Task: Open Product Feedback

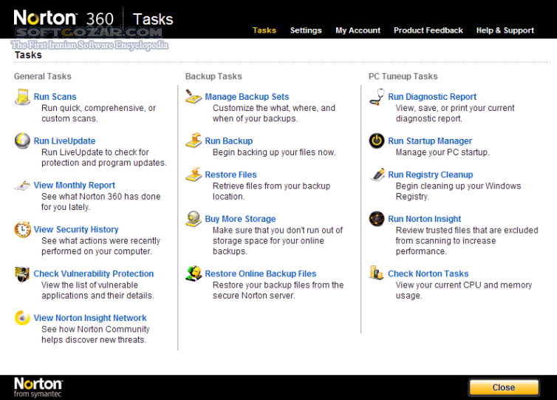Action: (428, 30)
